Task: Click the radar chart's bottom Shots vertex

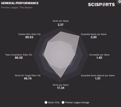Action: click(x=61, y=78)
